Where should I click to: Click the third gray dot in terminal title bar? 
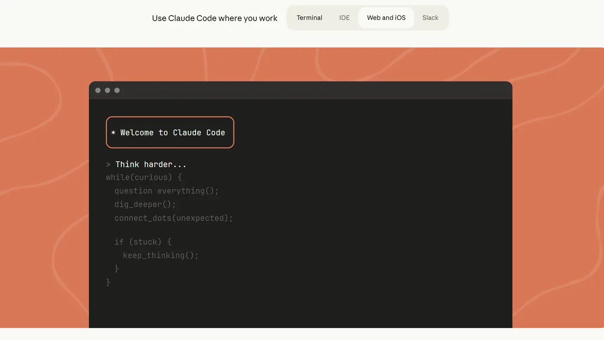117,90
